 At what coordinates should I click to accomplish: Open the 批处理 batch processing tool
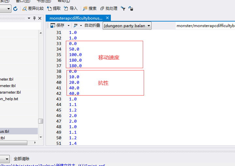click(109, 8)
